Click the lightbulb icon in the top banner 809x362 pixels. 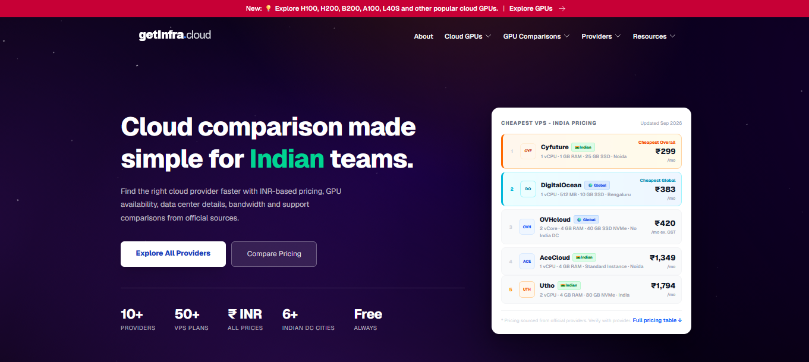point(268,8)
